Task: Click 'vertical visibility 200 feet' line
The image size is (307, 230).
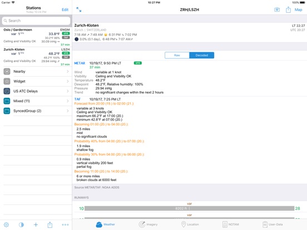Action: [95, 163]
